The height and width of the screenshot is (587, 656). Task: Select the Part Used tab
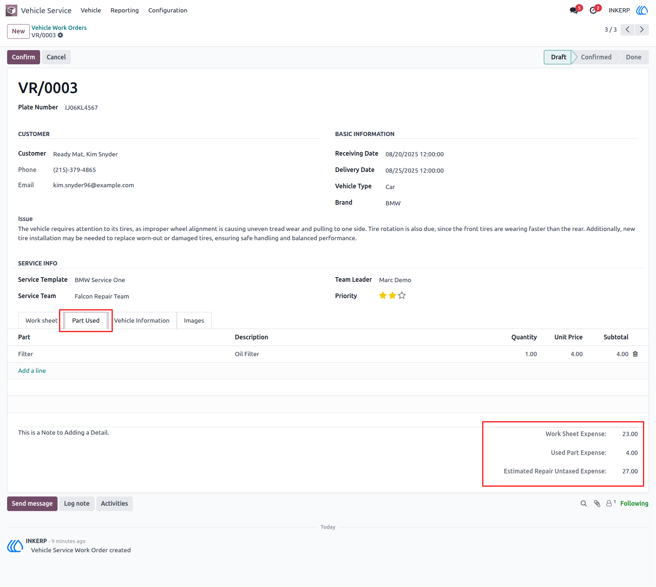click(x=86, y=321)
